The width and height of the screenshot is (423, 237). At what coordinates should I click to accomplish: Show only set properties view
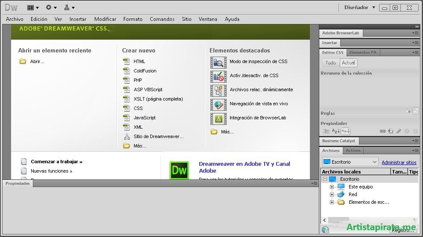pyautogui.click(x=345, y=131)
